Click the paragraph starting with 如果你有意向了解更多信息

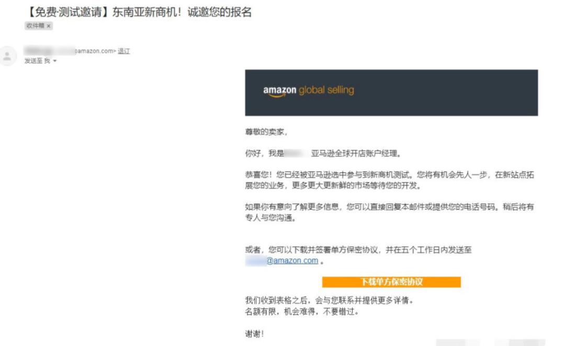pyautogui.click(x=390, y=212)
